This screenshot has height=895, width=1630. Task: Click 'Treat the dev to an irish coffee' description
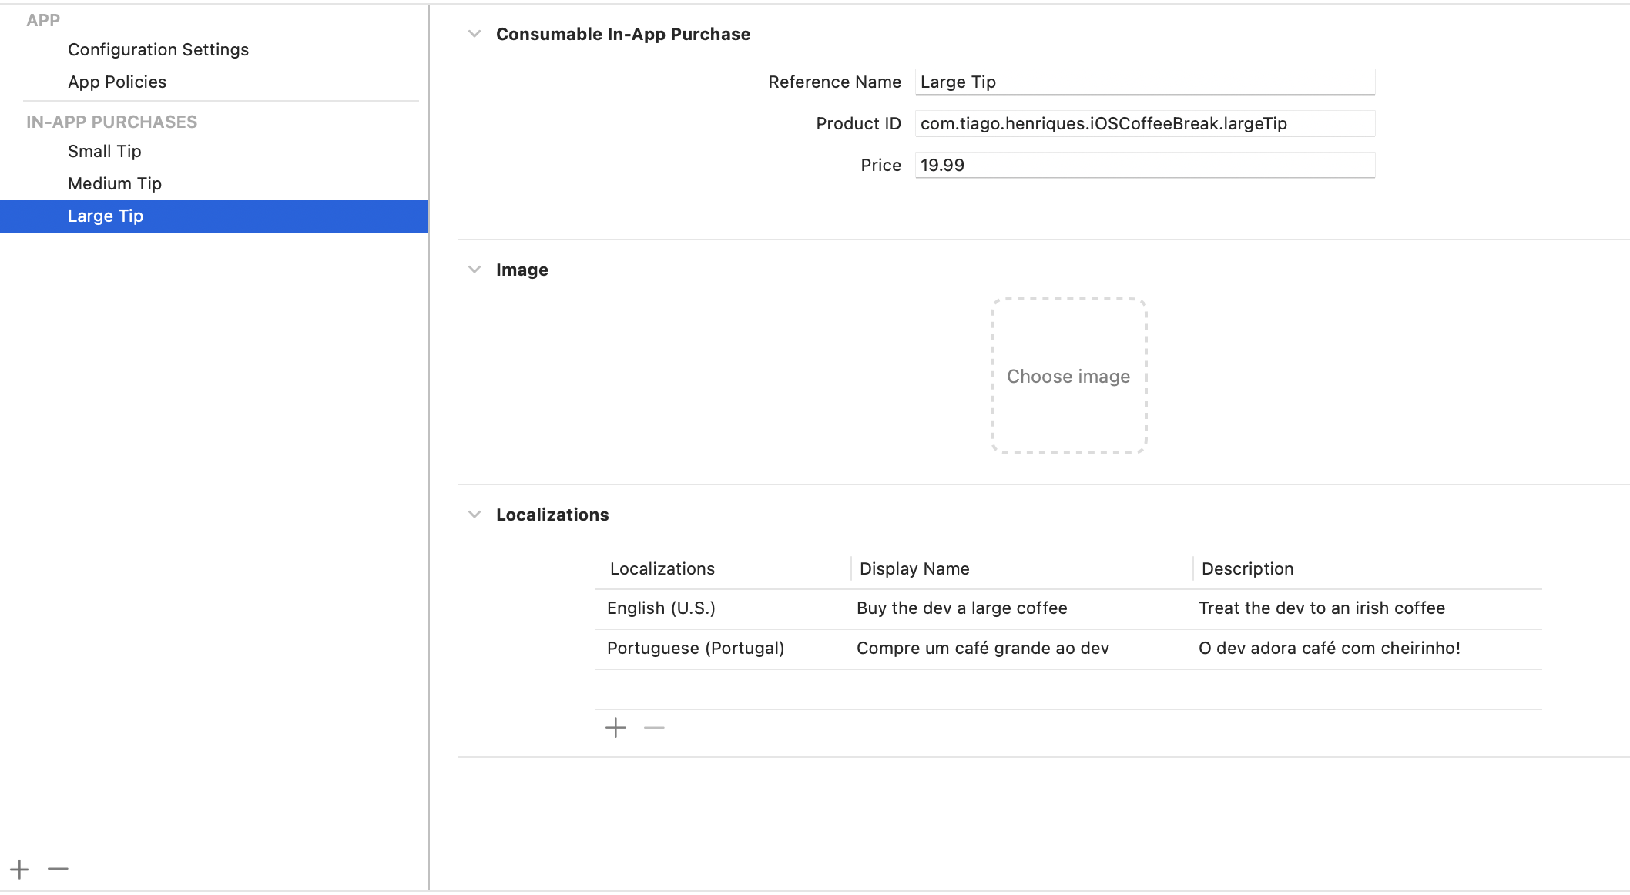[1322, 608]
